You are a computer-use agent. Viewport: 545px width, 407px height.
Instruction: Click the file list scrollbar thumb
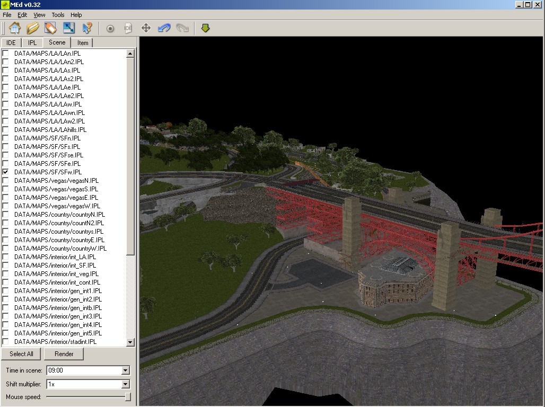(130, 156)
